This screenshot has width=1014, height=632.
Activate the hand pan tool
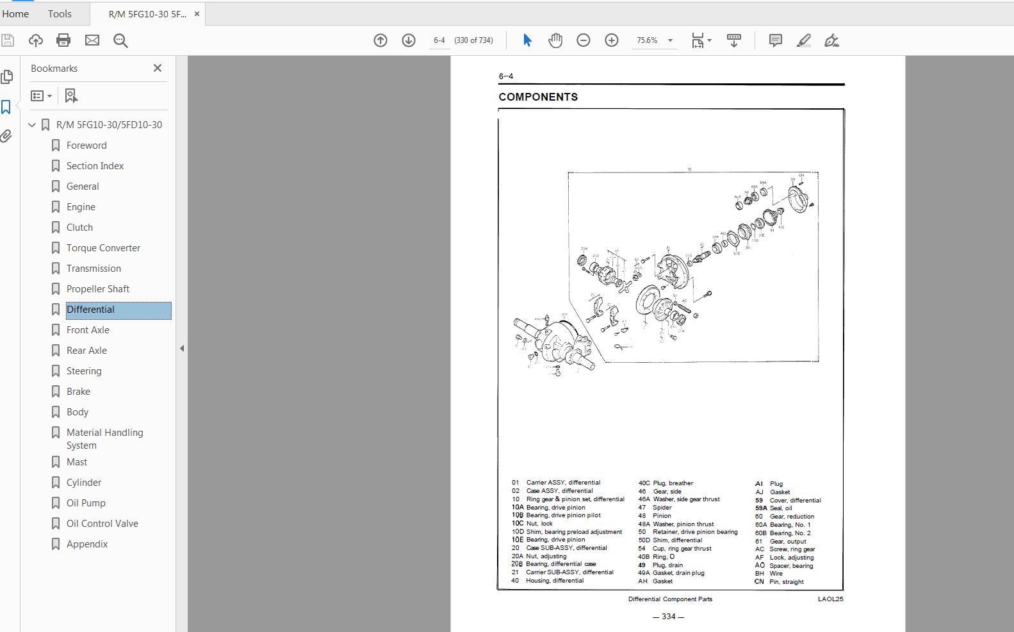(x=555, y=40)
